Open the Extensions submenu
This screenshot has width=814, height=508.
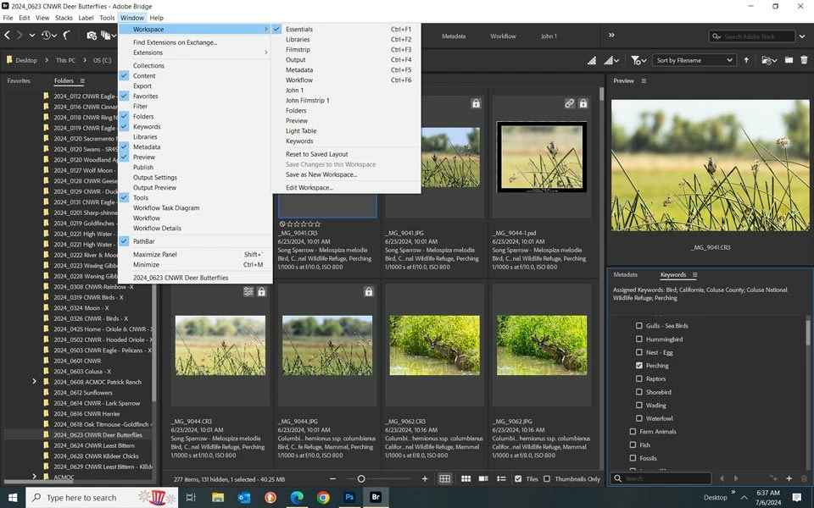(195, 52)
